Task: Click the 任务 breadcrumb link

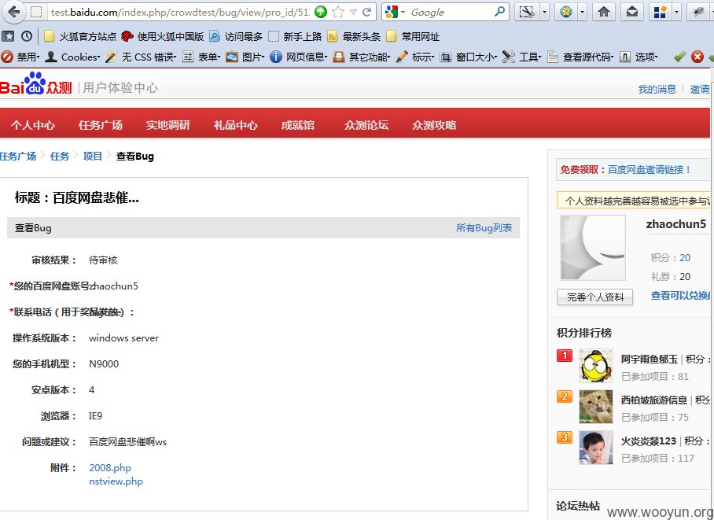Action: tap(60, 157)
